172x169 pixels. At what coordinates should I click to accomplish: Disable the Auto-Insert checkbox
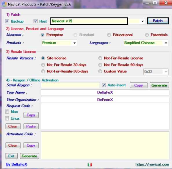pos(104,85)
